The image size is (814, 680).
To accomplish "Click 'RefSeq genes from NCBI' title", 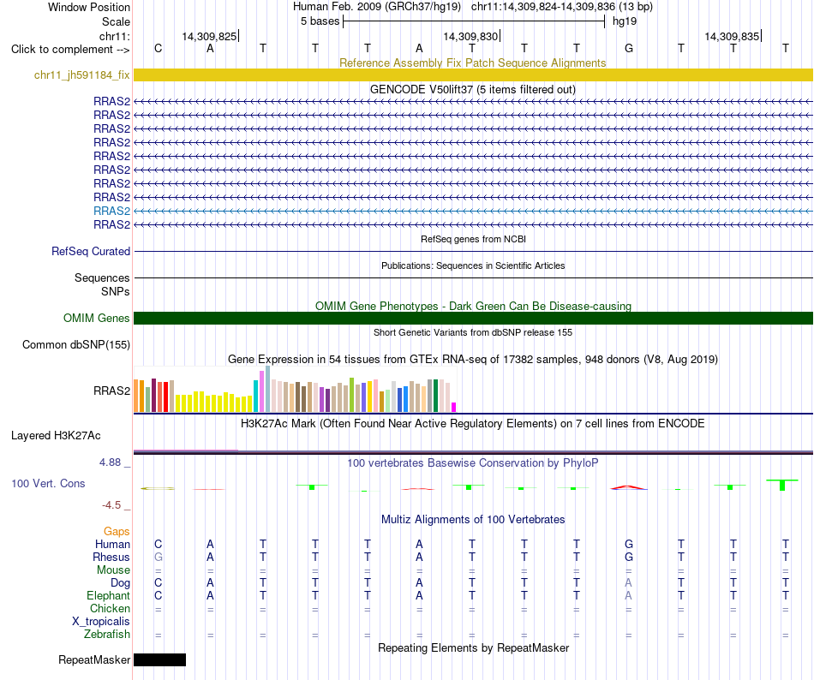I will [473, 239].
